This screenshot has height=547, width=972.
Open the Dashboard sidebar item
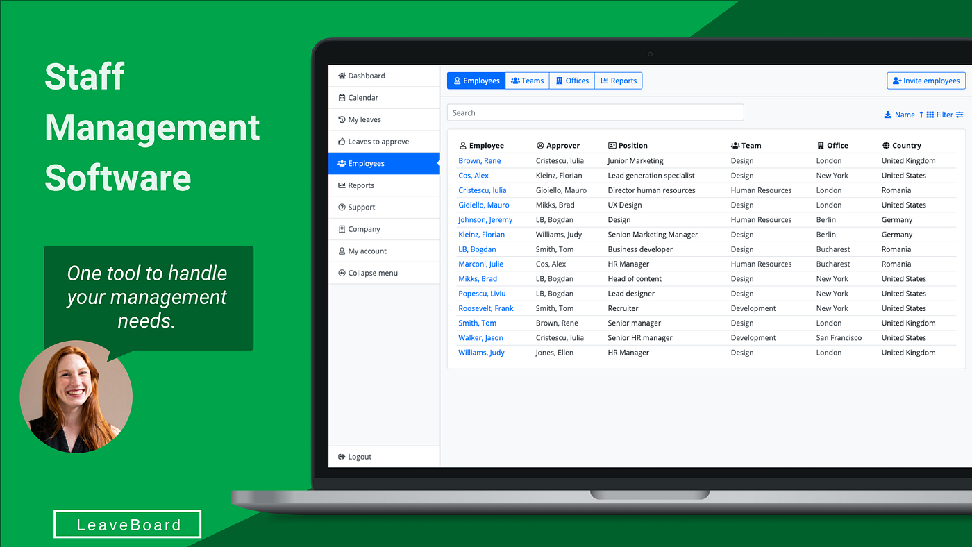(x=384, y=76)
